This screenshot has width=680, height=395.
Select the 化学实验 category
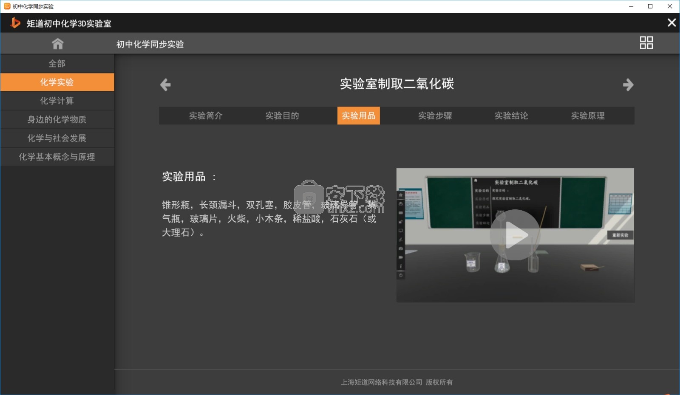(x=57, y=82)
